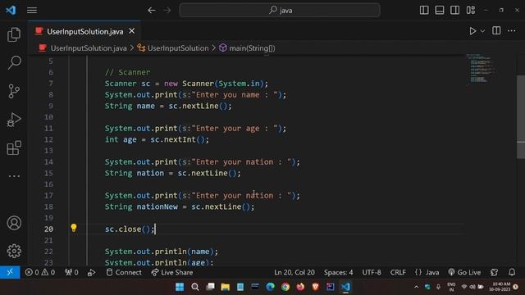Viewport: 525px width, 295px height.
Task: Change line endings via CRLF
Action: [398, 272]
